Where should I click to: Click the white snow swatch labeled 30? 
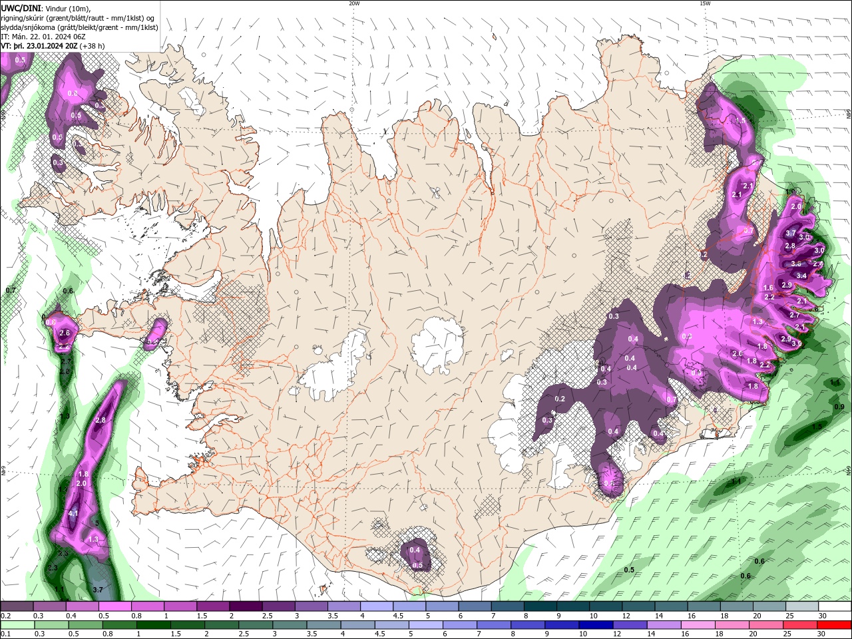[835, 606]
